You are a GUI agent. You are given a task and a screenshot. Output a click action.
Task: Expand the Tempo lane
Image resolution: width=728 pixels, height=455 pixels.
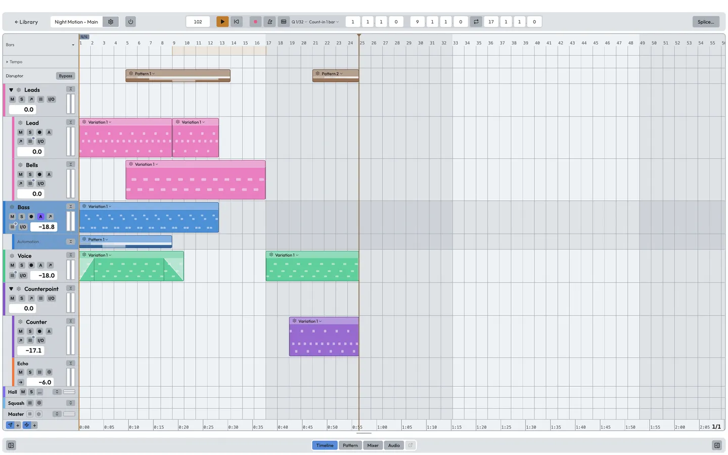tap(7, 62)
